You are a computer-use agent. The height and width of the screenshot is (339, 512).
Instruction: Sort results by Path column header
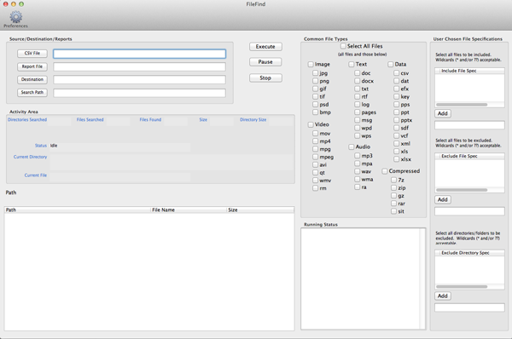[78, 210]
